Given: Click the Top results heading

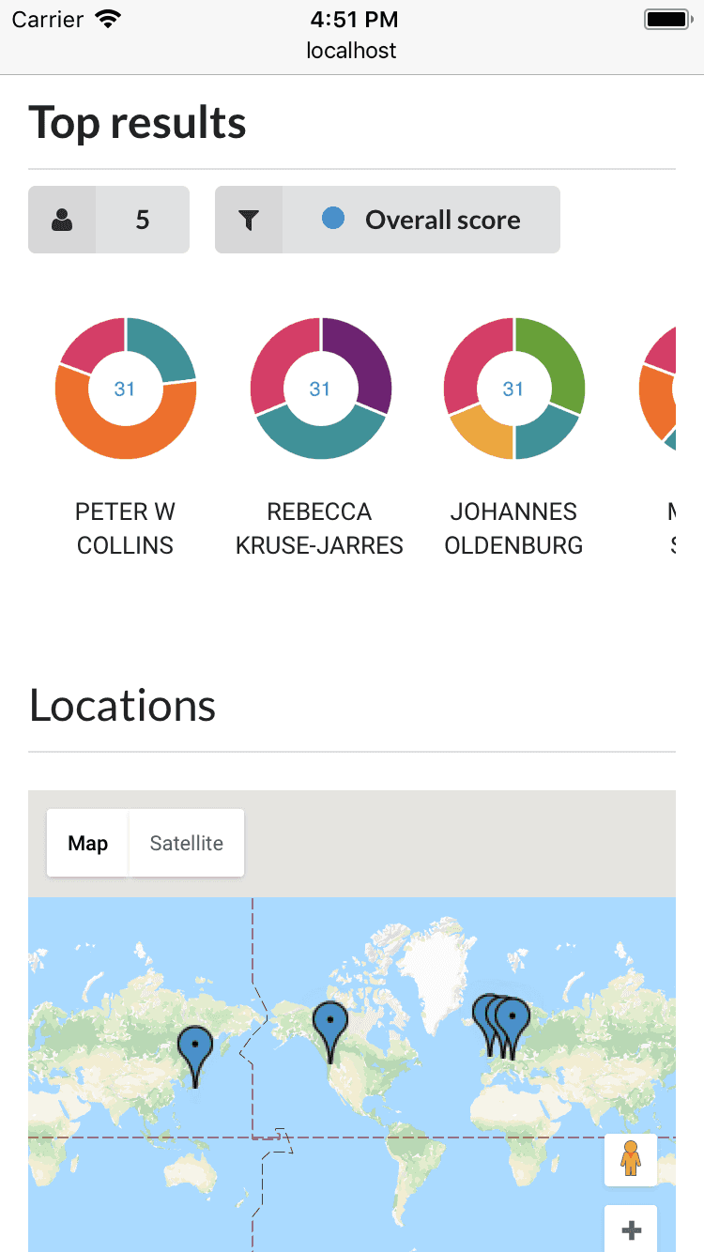Looking at the screenshot, I should tap(138, 123).
